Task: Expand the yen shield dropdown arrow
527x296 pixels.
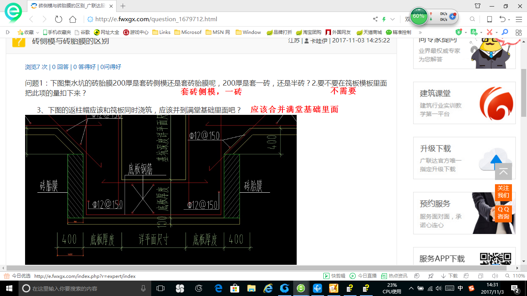Action: (466, 32)
